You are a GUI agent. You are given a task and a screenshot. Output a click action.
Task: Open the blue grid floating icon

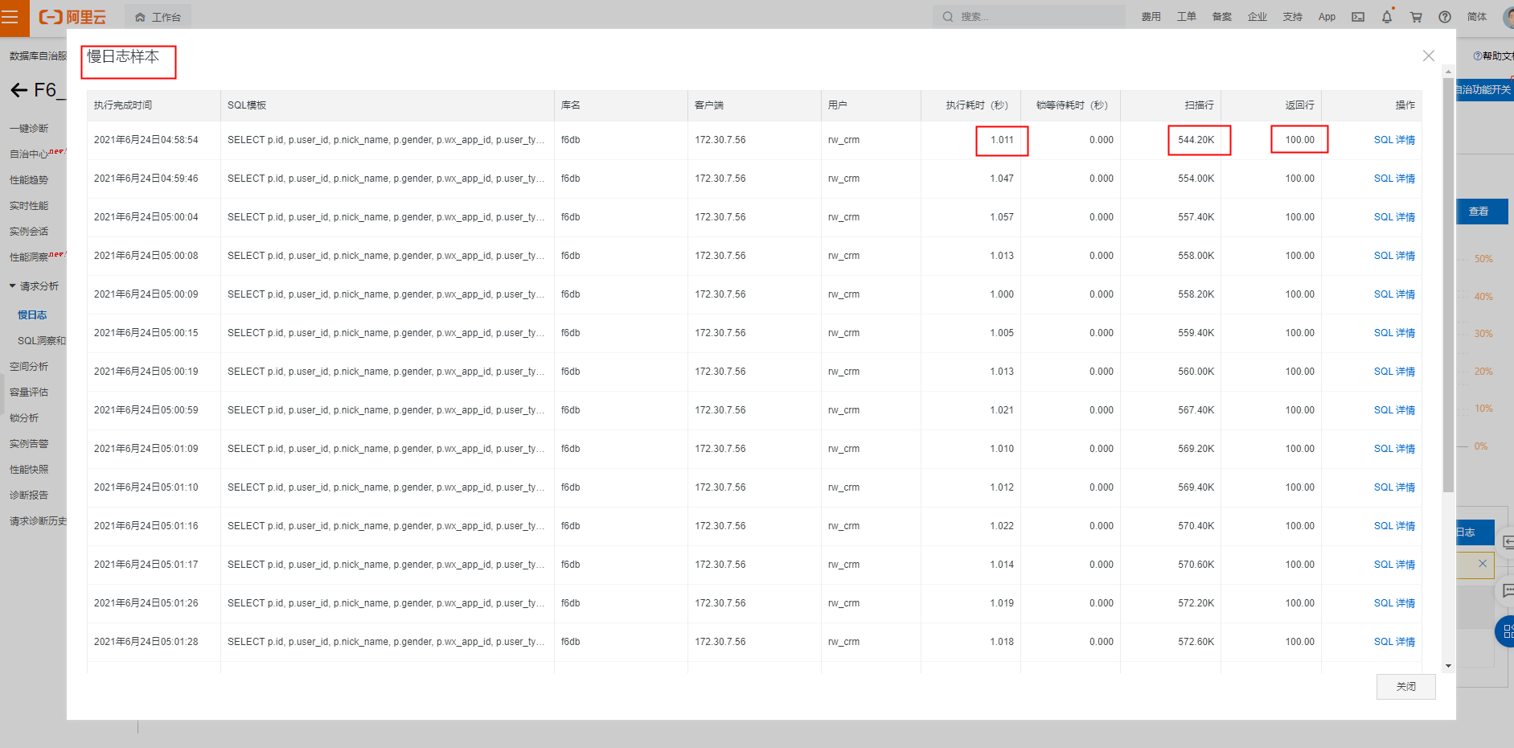[1506, 631]
